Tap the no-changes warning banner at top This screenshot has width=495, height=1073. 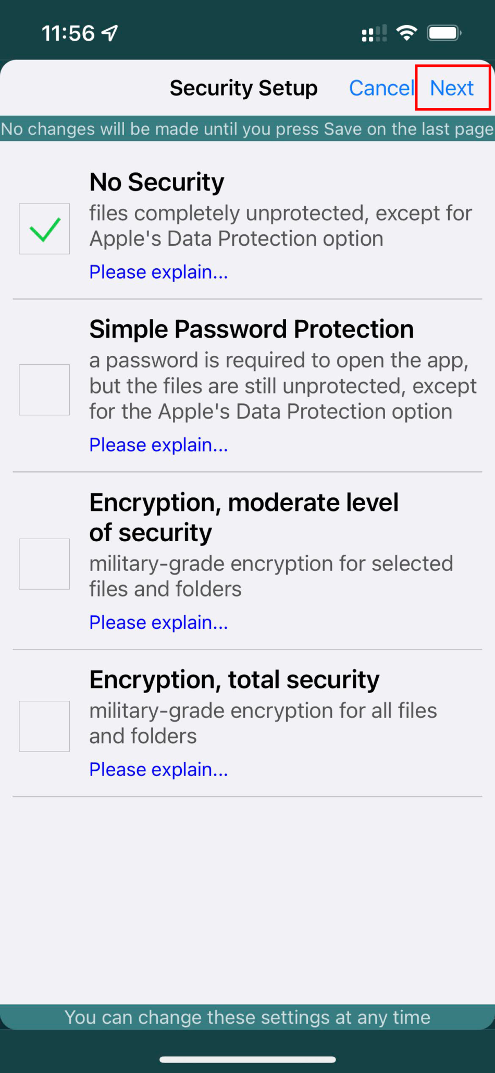tap(247, 129)
